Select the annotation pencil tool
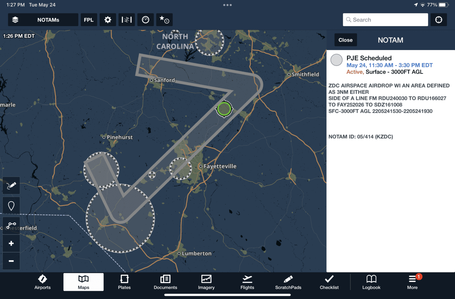Screen dimensions: 455x299 pos(11,185)
